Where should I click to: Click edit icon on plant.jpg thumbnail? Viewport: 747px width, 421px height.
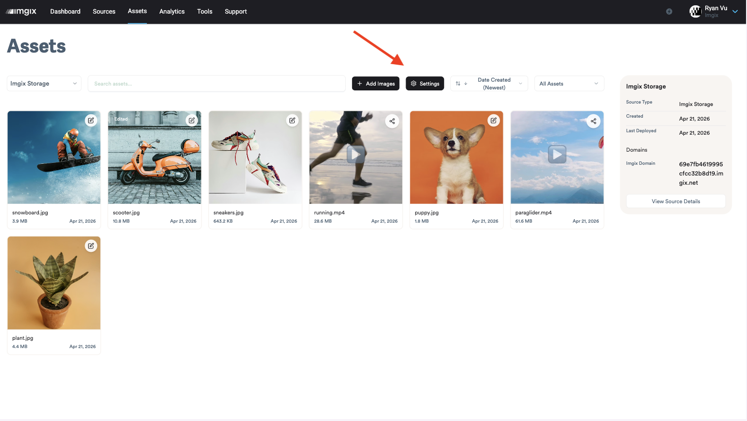[91, 246]
